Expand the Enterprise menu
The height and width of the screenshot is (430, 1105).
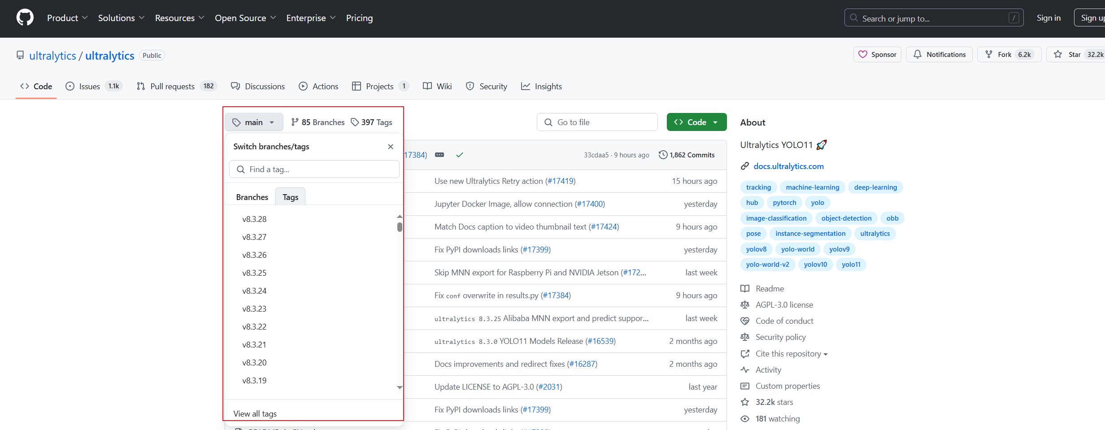tap(311, 18)
